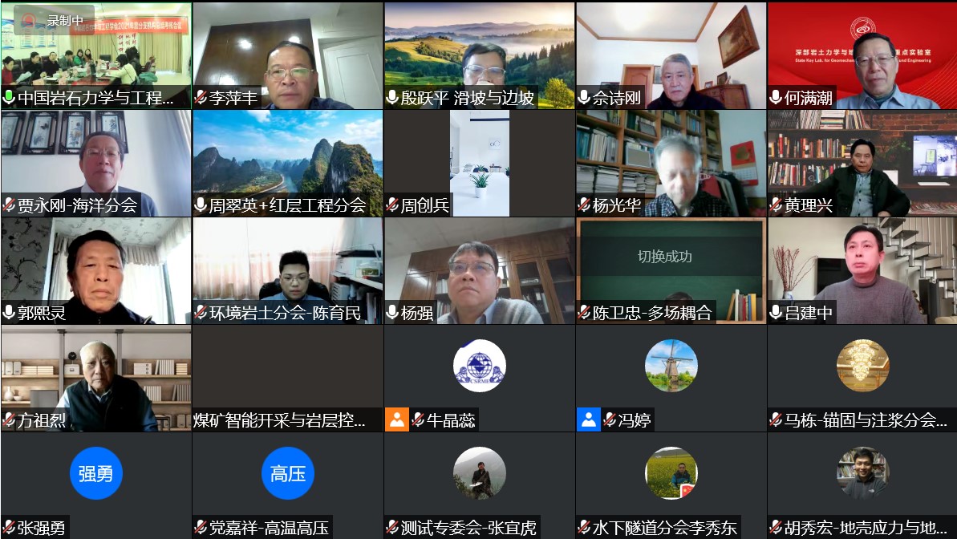The image size is (957, 539).
Task: Click the muted microphone icon beside 李萍丰
Action: point(201,98)
